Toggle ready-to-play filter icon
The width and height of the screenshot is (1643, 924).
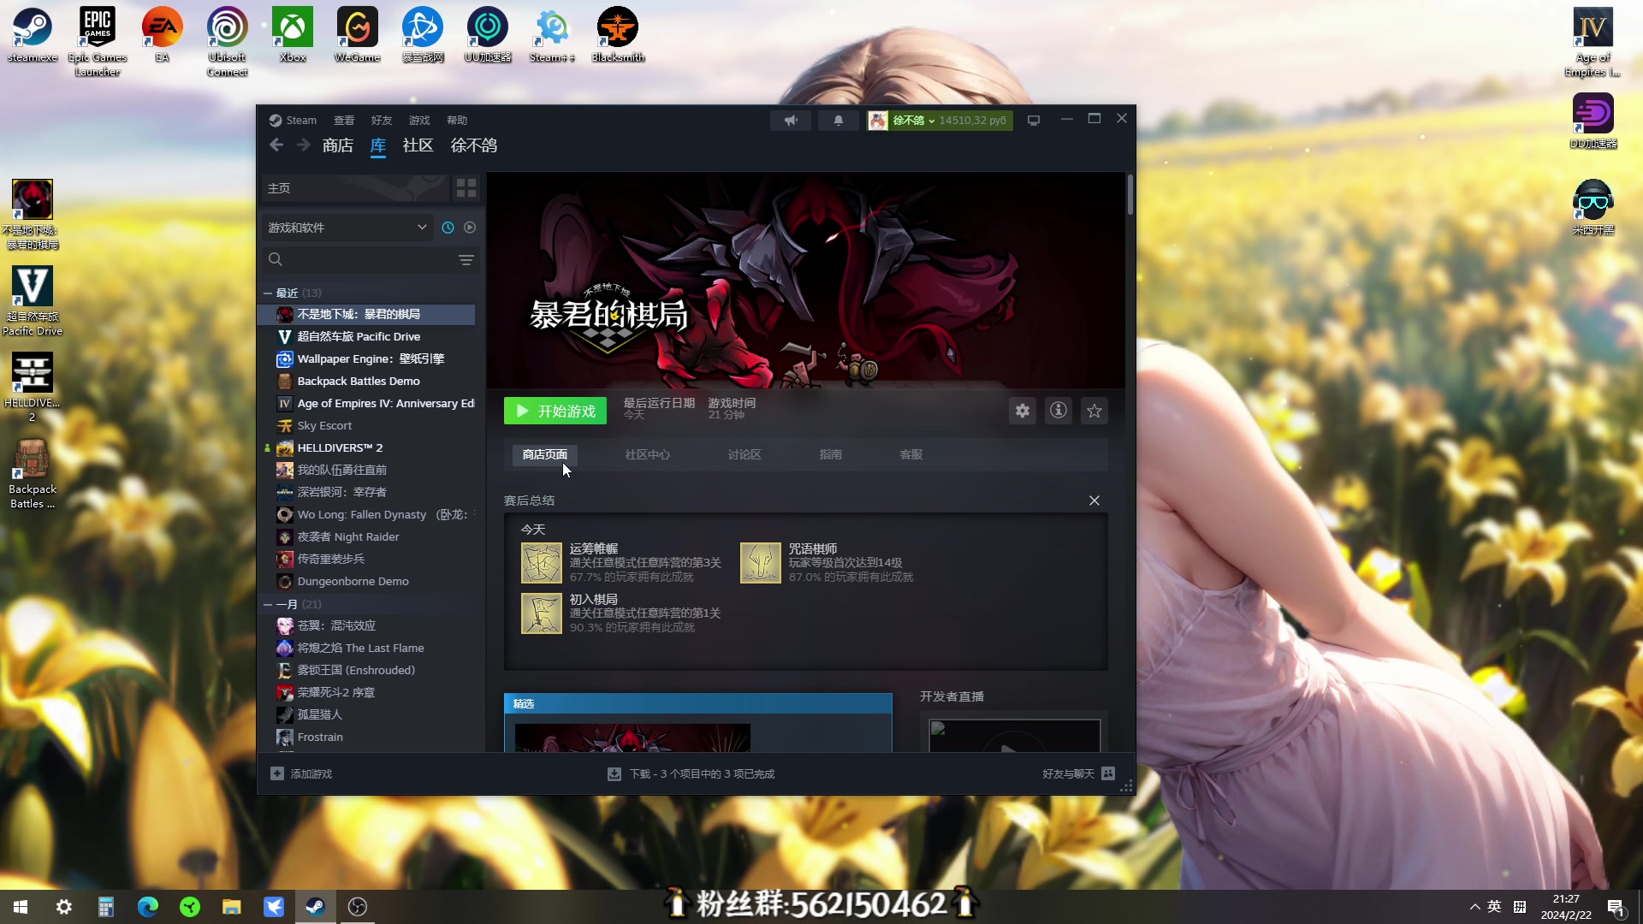[470, 228]
